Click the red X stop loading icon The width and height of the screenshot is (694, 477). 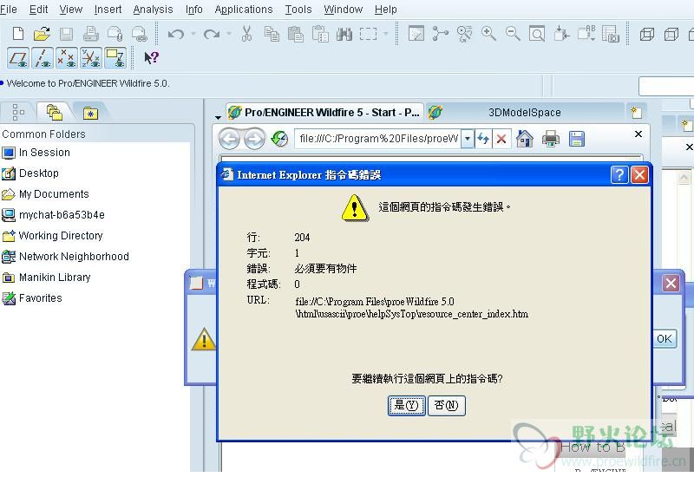[501, 139]
